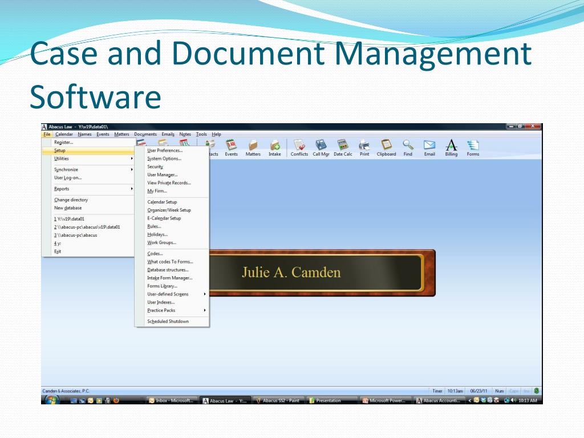Switch to Abacus SS2 - Paint window
Screen dimensions: 584x438
coord(279,401)
